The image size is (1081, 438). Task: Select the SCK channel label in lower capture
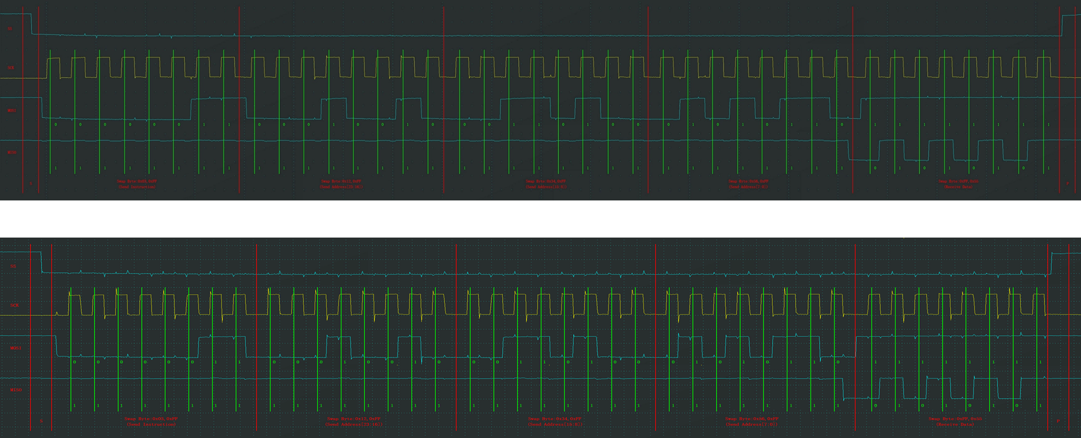pyautogui.click(x=14, y=306)
